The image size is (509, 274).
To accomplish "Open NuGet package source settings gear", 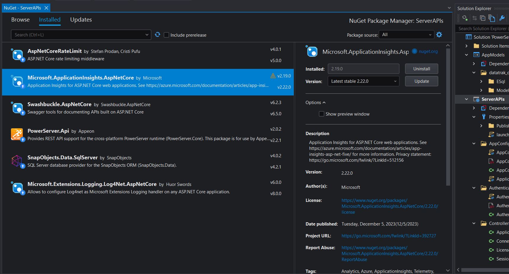I will click(x=439, y=35).
